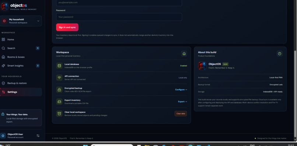Click the help icon in About this build

tap(280, 54)
